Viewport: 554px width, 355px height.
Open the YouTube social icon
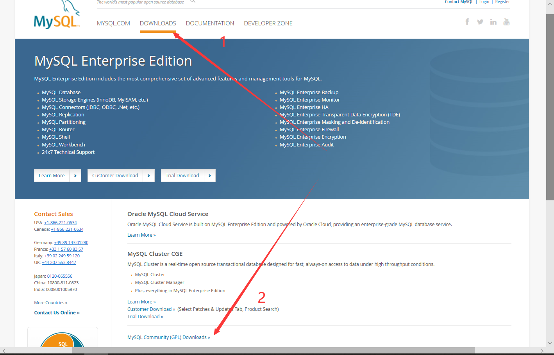[506, 22]
